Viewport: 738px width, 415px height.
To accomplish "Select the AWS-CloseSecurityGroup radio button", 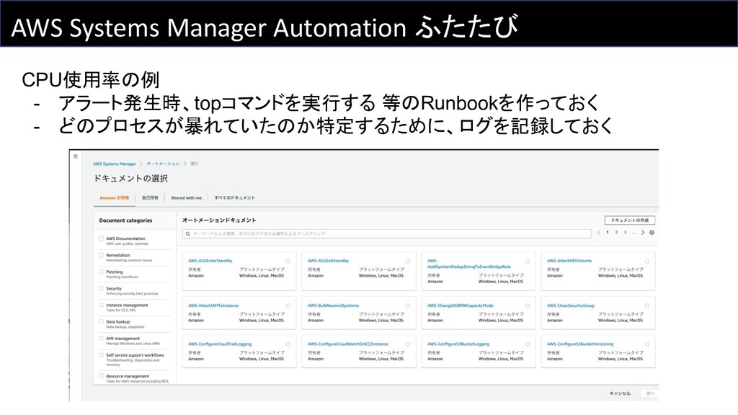I will (647, 305).
